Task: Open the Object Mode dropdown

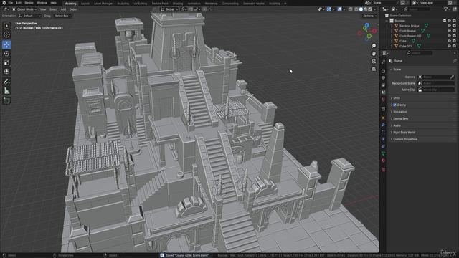Action: 24,9
